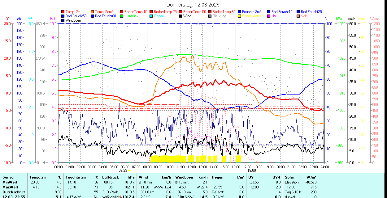The width and height of the screenshot is (387, 198).
Task: Click the minimum pressure value 1013.7
Action: (129, 182)
